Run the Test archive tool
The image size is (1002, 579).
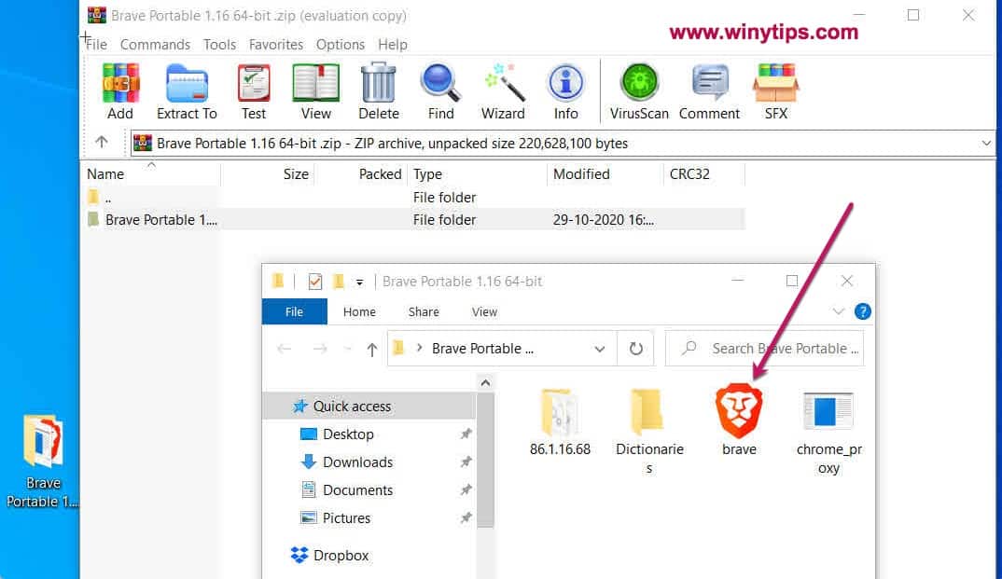click(254, 91)
